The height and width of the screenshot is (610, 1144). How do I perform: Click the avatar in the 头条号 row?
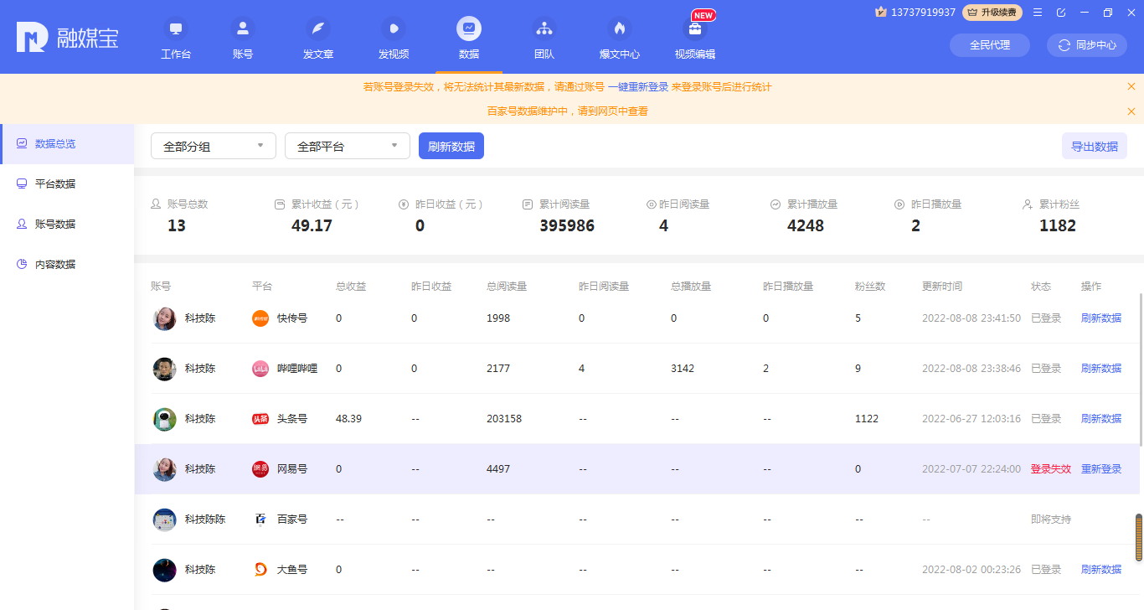pyautogui.click(x=164, y=419)
